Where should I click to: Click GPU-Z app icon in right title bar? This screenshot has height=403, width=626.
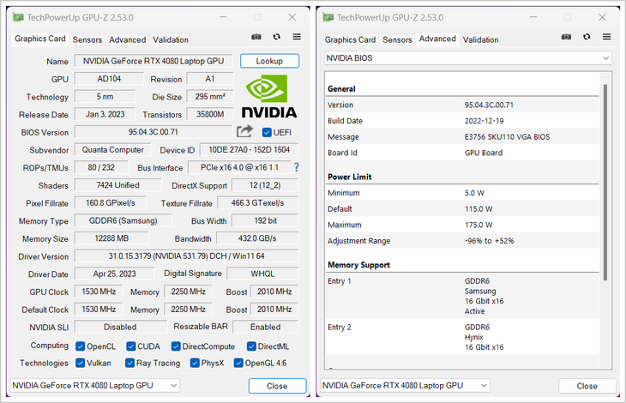point(328,17)
